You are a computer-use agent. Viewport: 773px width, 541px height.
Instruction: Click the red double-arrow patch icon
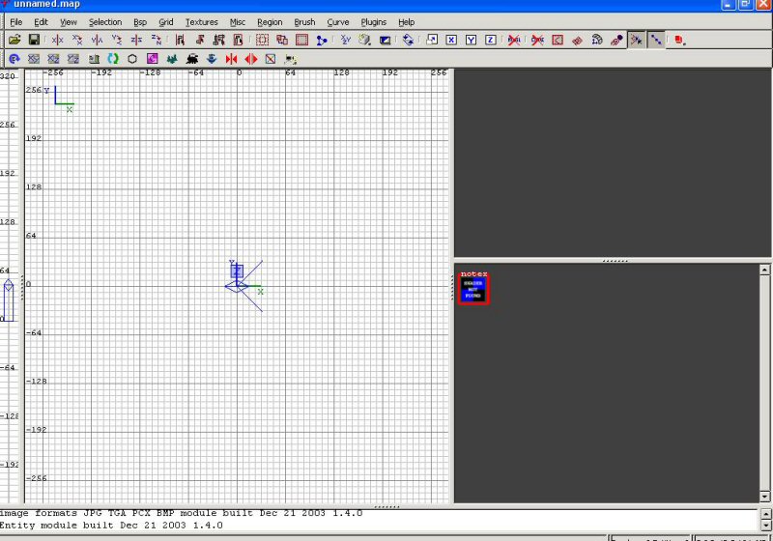[x=251, y=59]
